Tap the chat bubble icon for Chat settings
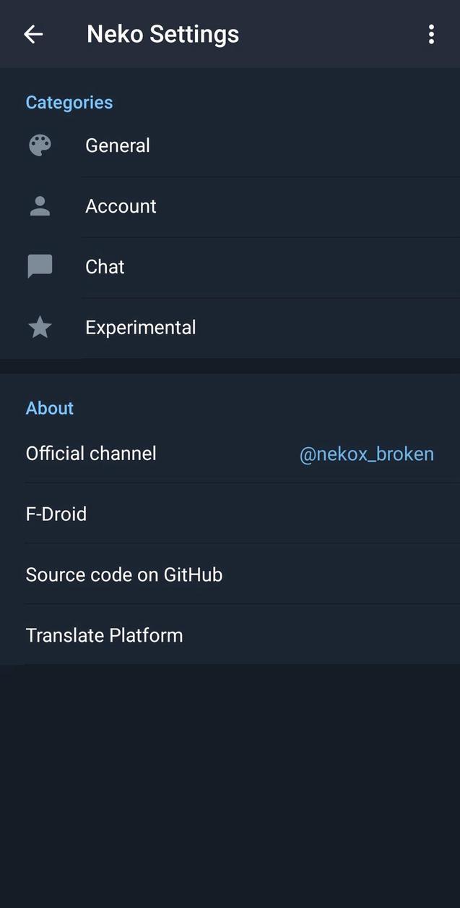460x908 pixels. tap(39, 266)
